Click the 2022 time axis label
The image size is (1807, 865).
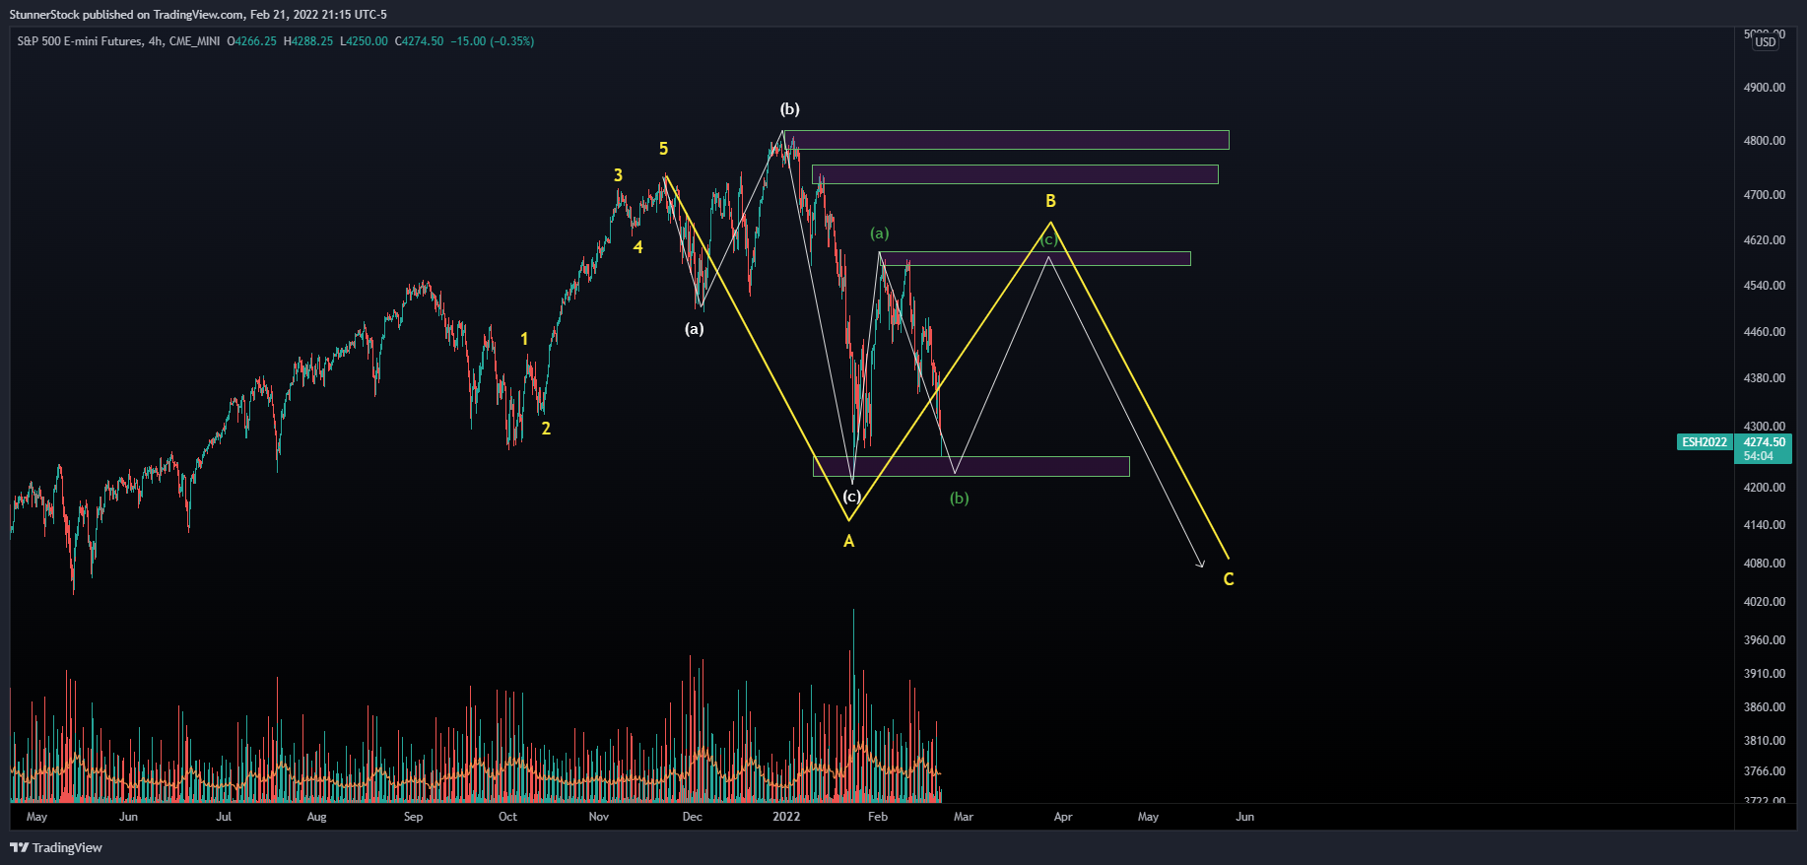[786, 817]
